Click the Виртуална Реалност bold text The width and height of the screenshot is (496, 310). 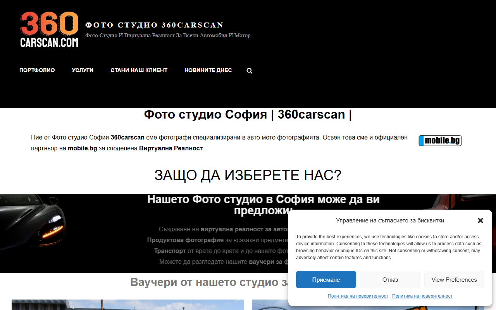coord(171,148)
